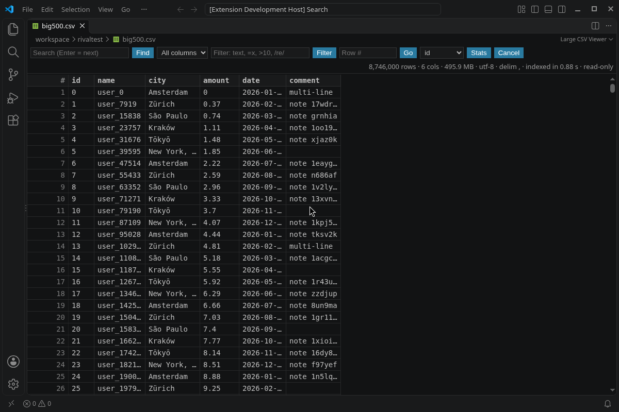This screenshot has width=619, height=412.
Task: Open the notifications bell in status bar
Action: [x=608, y=404]
